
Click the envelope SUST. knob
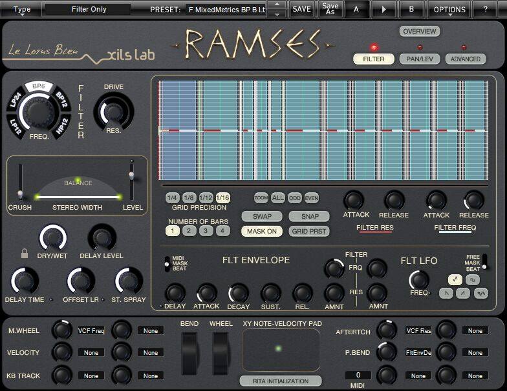pos(271,293)
